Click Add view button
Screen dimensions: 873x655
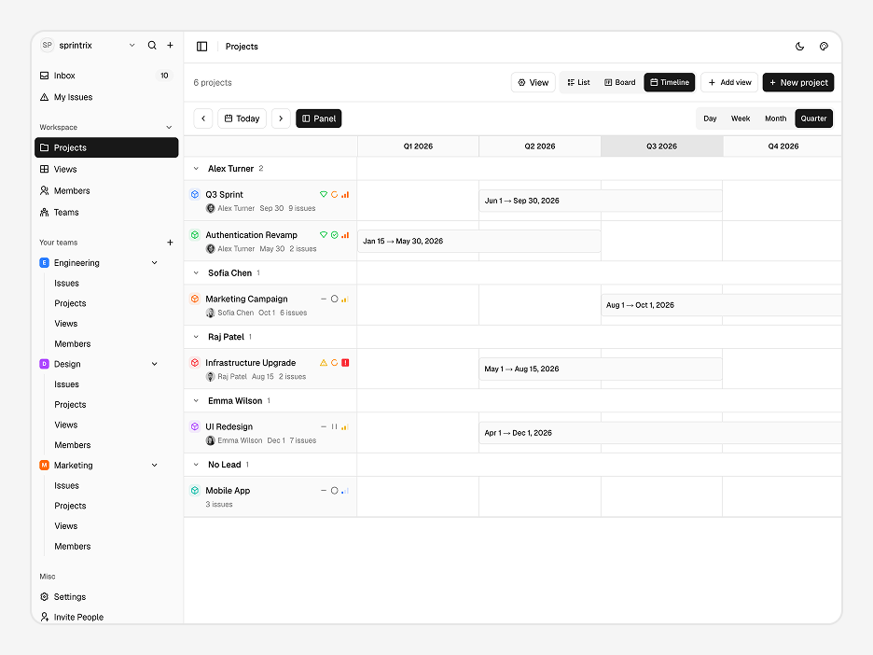(x=728, y=82)
